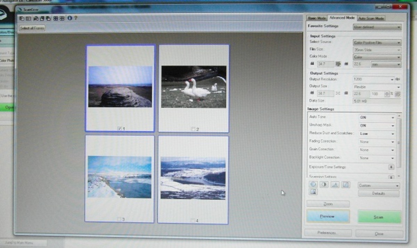Open the Histogram adjustment tool

pyautogui.click(x=334, y=184)
